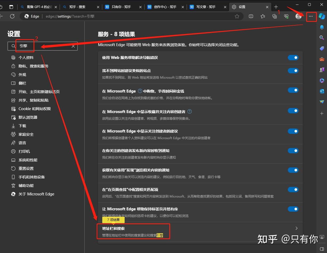Toggle 帮助保持标签页井然有序 switch
Screen dimensions: 327x253
click(293, 209)
